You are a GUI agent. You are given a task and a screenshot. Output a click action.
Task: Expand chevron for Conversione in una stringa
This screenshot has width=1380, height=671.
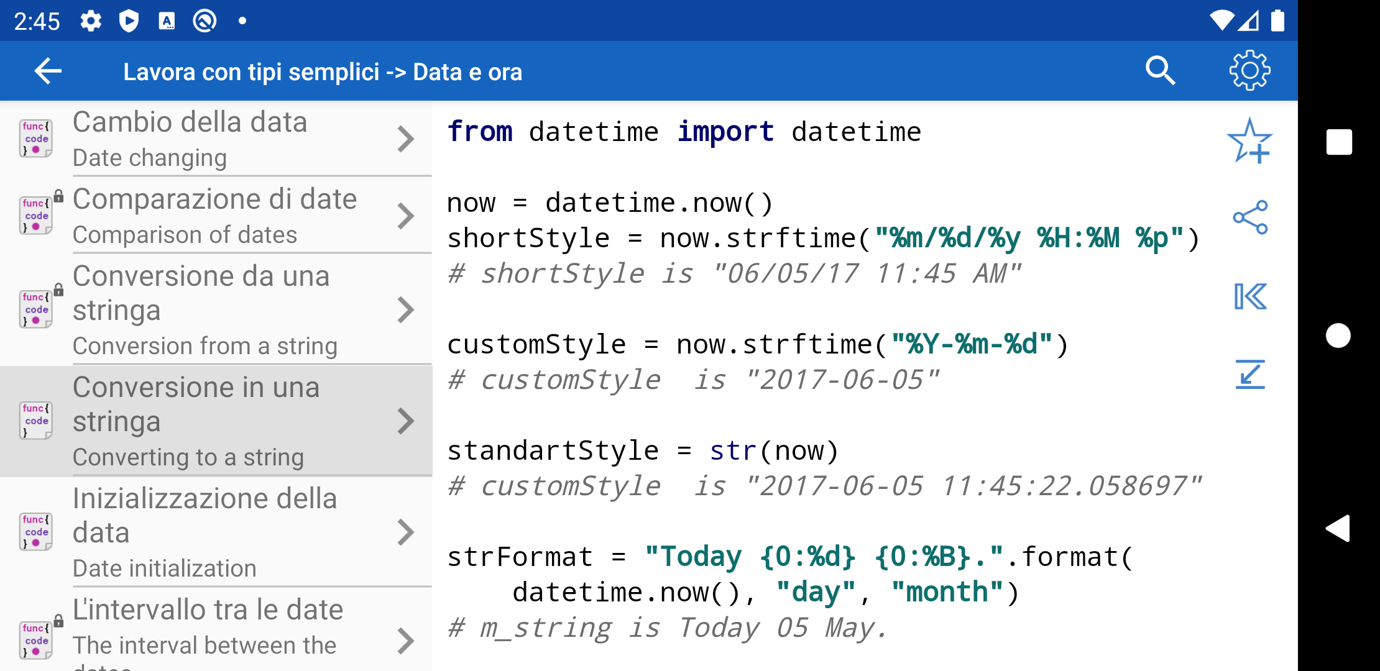point(406,421)
